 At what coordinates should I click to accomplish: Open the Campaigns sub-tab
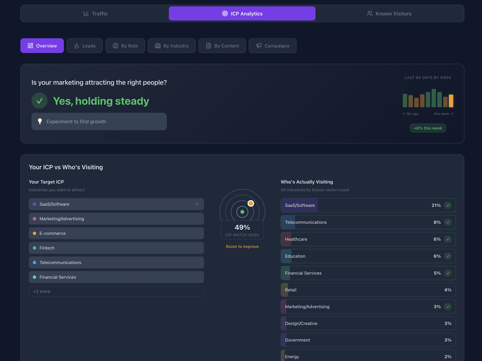272,46
